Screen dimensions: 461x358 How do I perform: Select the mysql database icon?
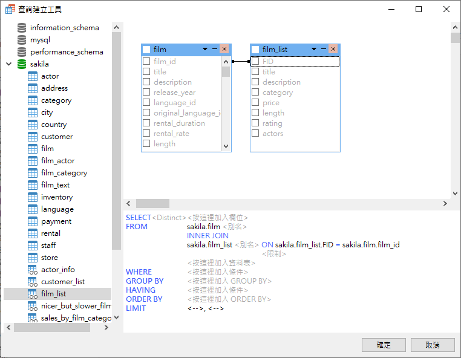pos(22,40)
